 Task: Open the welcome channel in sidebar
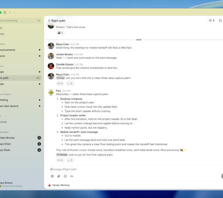click(20, 122)
